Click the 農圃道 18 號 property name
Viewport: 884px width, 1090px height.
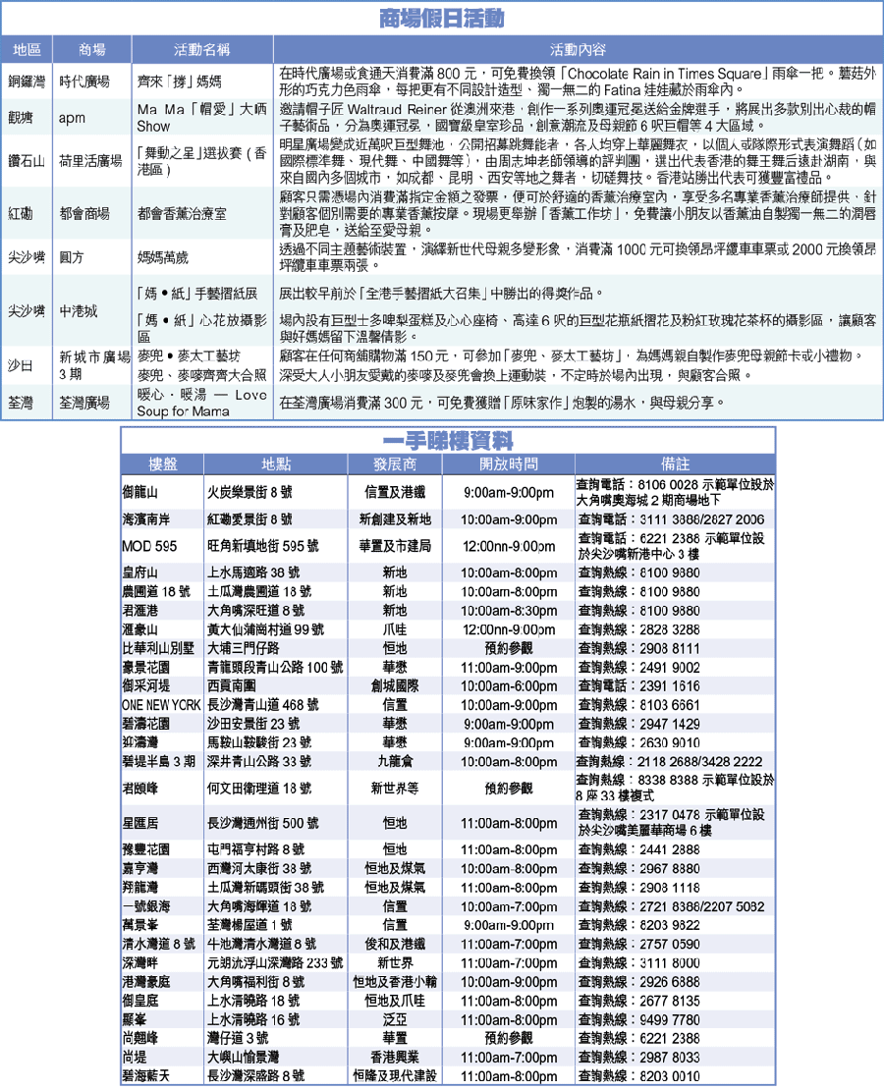[x=156, y=591]
